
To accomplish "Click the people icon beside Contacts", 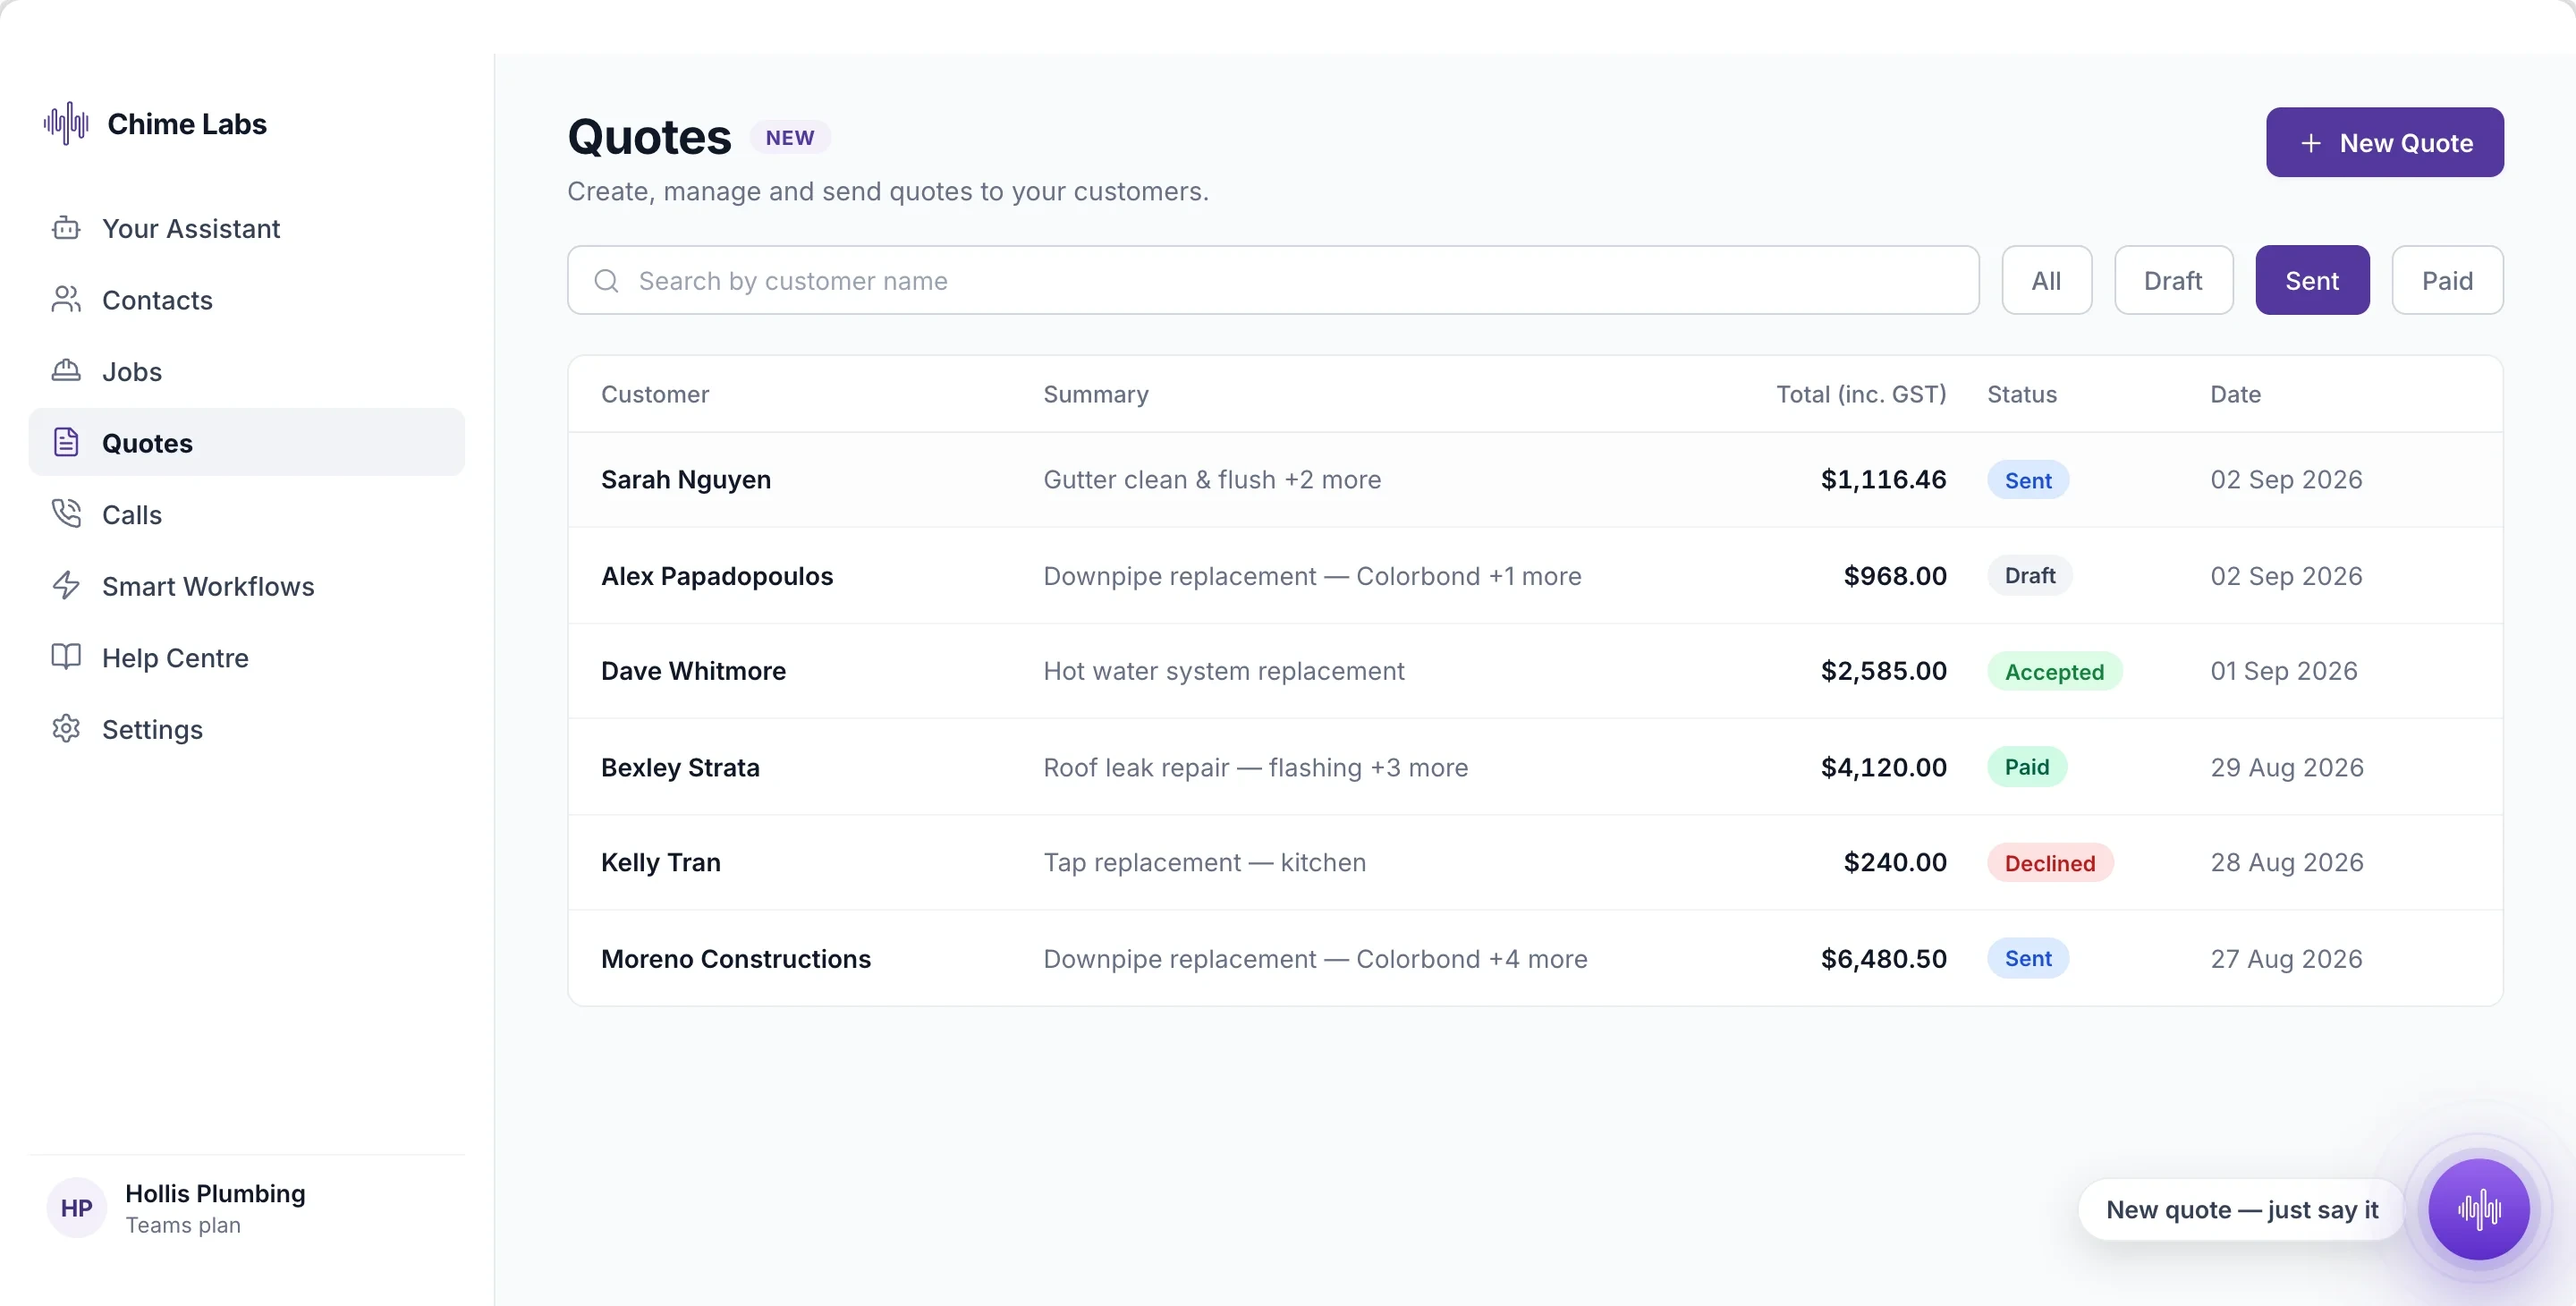I will tap(66, 300).
